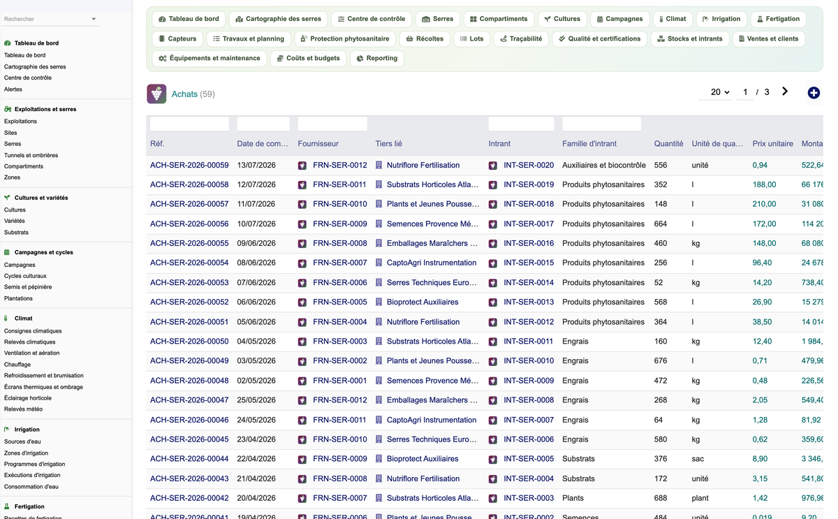Click the Fertigation flask icon tab

coord(760,19)
